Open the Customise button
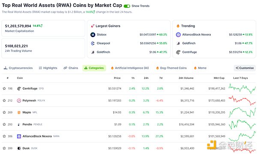Screen dimensions: 257x154 [x=245, y=68]
